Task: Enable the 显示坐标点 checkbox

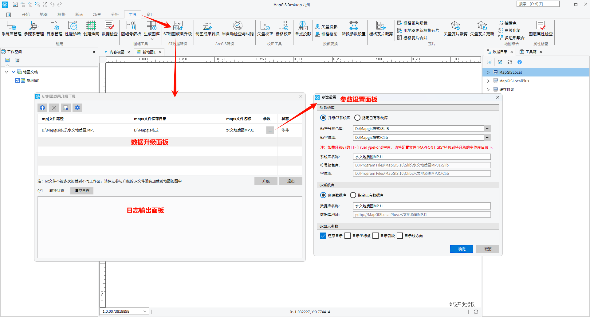Action: tap(348, 236)
